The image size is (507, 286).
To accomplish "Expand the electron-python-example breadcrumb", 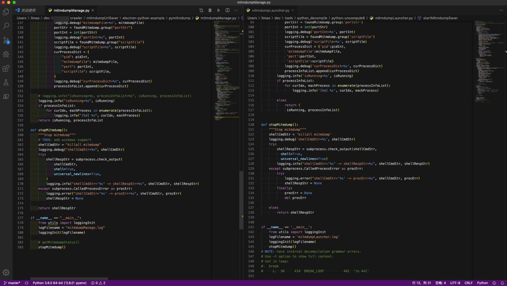I will [x=143, y=18].
